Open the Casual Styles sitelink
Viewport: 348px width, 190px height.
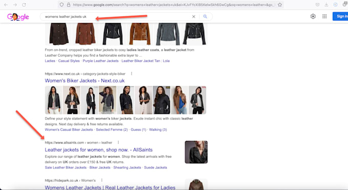pyautogui.click(x=69, y=61)
